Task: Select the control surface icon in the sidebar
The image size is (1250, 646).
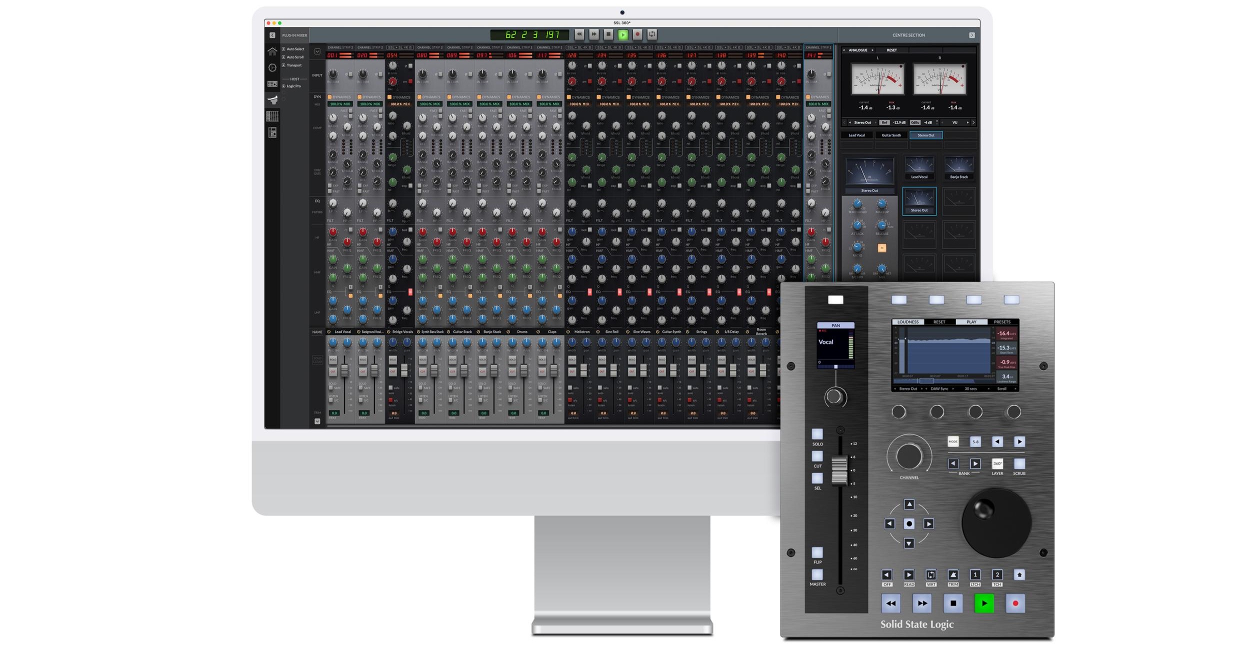Action: click(x=272, y=83)
